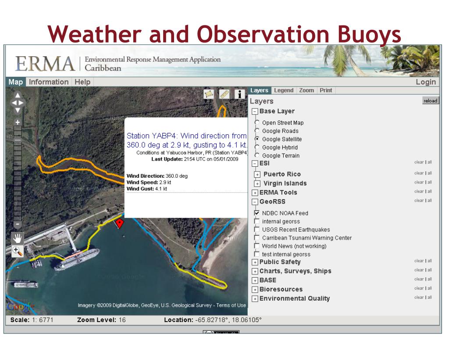Viewport: 449px width, 337px height.
Task: Click all link for Bioresources
Action: coord(430,288)
